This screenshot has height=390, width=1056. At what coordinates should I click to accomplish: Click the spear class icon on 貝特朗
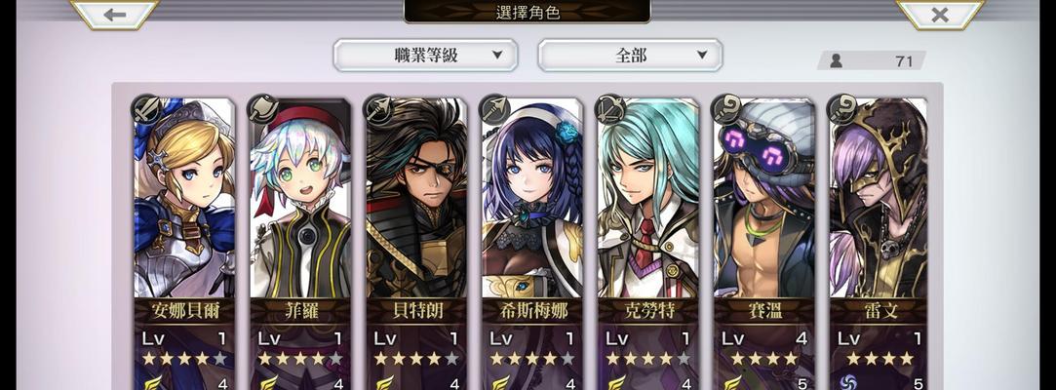(x=377, y=109)
